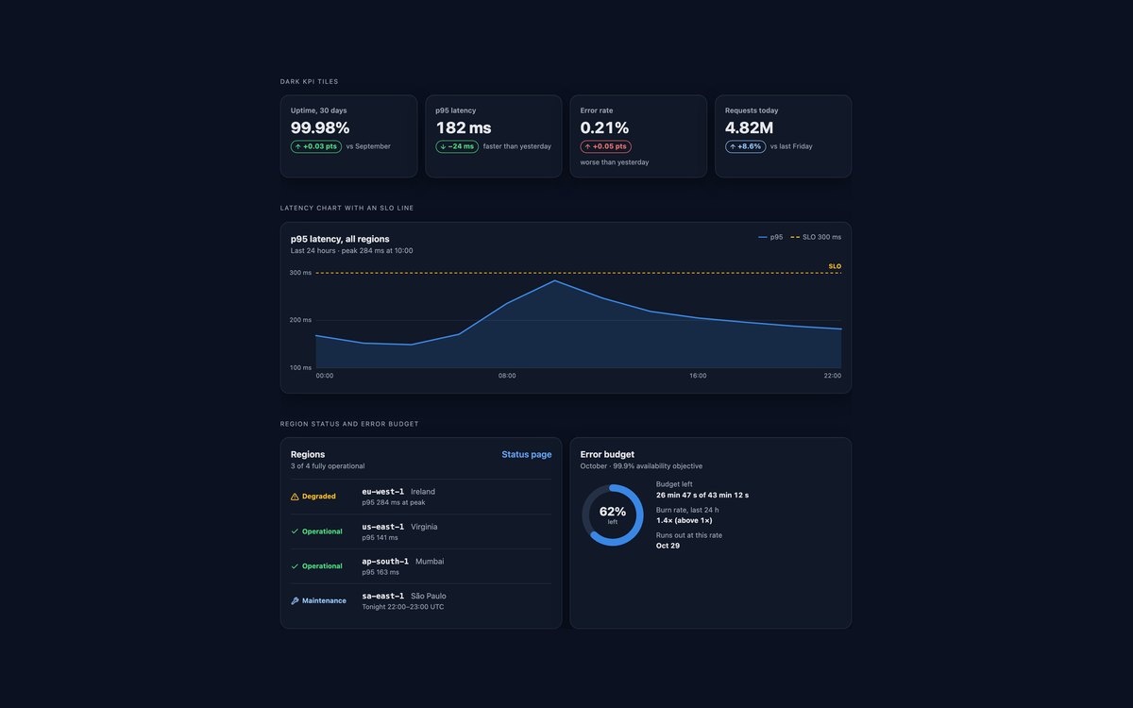This screenshot has height=708, width=1133.
Task: Click the peak point of the latency line
Action: point(555,280)
